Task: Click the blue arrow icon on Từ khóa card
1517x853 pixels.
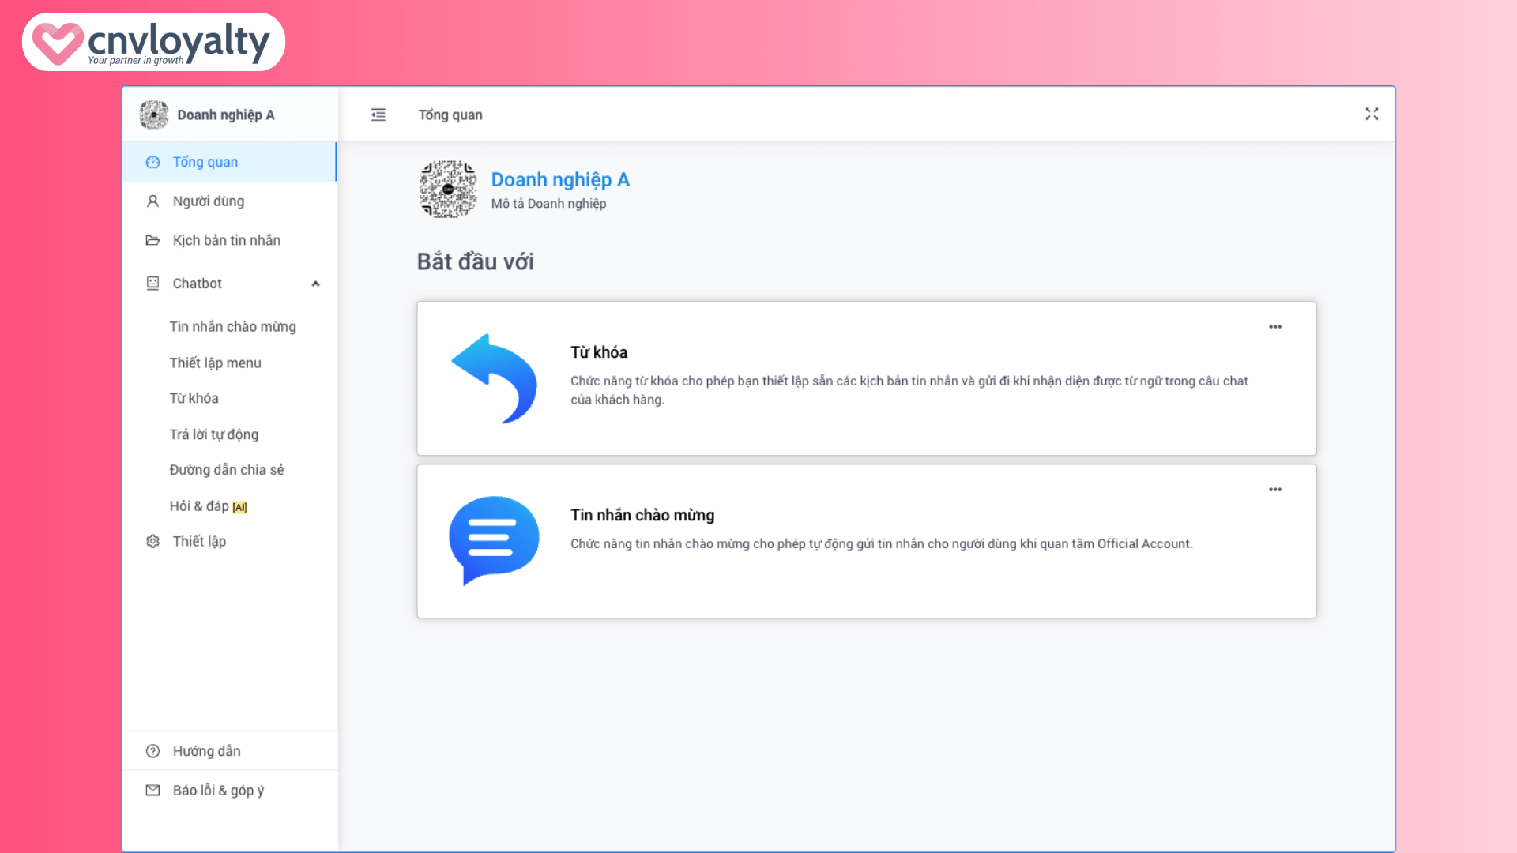Action: [494, 379]
